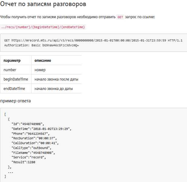This screenshot has width=187, height=182.
Task: Click the 'номер' description cell
Action: [57, 70]
